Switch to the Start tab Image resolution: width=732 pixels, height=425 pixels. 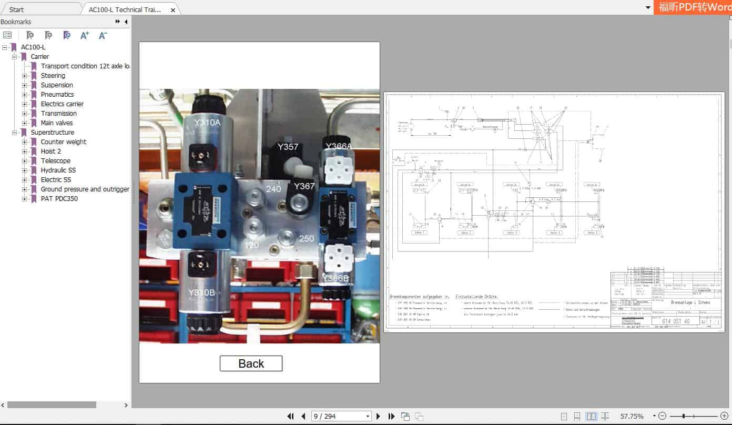point(16,8)
